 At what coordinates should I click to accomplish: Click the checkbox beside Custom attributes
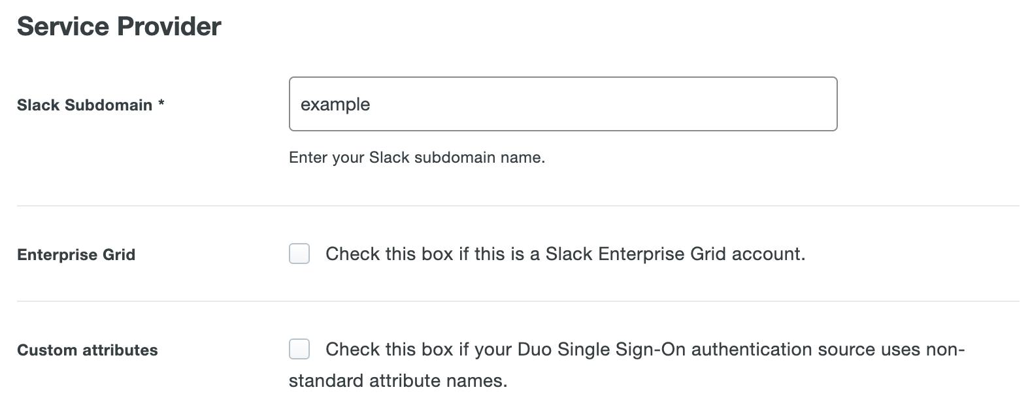299,350
